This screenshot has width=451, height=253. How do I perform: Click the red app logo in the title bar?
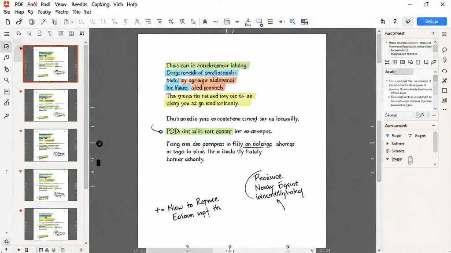tap(6, 4)
